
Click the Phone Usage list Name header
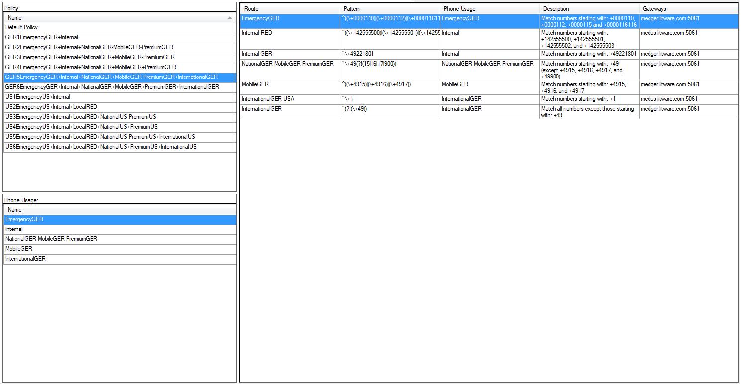pos(120,210)
